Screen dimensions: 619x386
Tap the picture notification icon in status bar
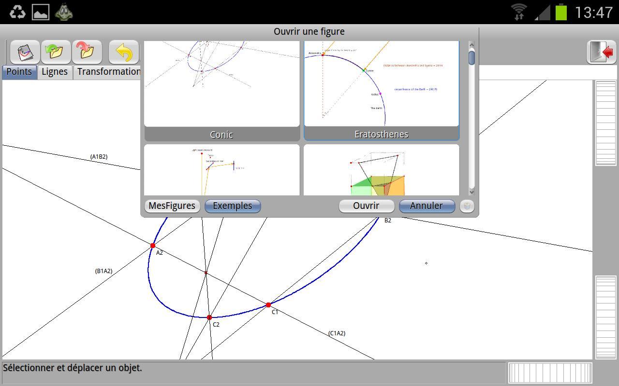tap(41, 12)
